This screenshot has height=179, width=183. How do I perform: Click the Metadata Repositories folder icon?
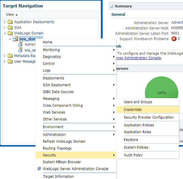click(x=10, y=56)
